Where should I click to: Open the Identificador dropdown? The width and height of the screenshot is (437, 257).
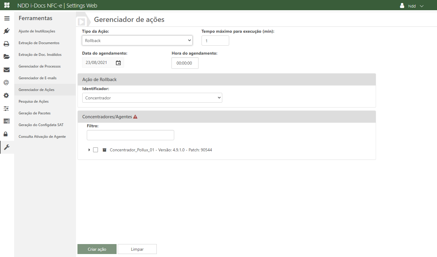[152, 98]
